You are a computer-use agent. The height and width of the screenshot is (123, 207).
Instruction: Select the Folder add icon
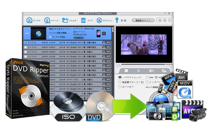click(65, 20)
